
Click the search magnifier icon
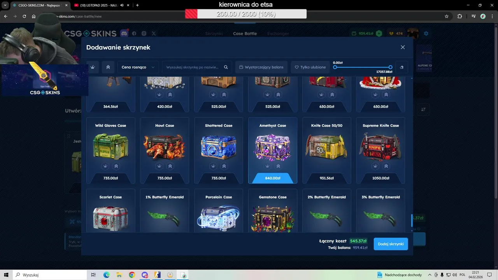226,67
